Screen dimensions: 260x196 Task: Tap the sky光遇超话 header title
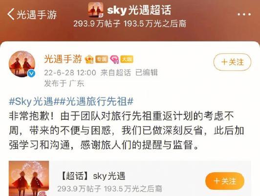click(139, 10)
